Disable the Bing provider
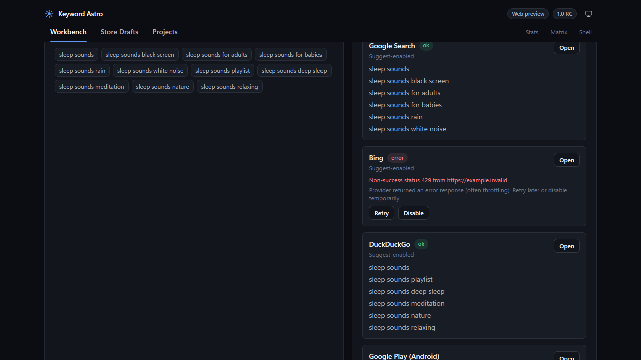 (414, 213)
